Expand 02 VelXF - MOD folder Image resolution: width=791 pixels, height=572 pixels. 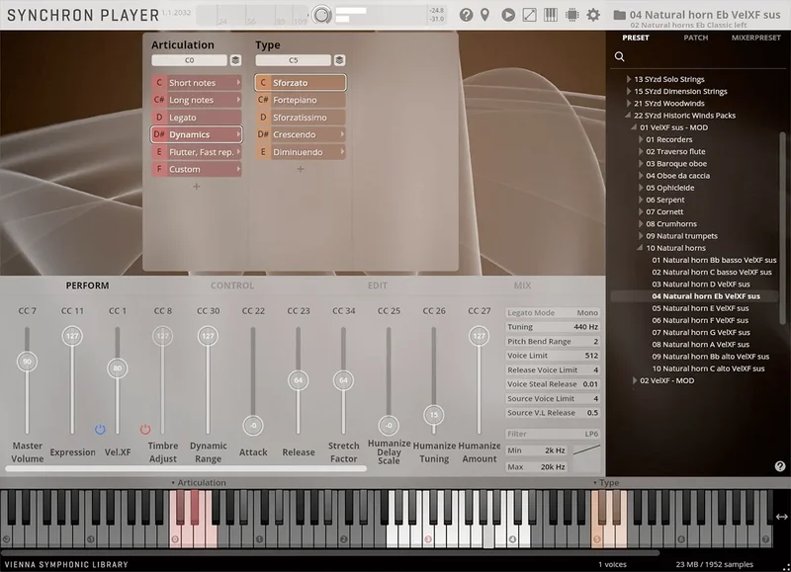(x=635, y=380)
